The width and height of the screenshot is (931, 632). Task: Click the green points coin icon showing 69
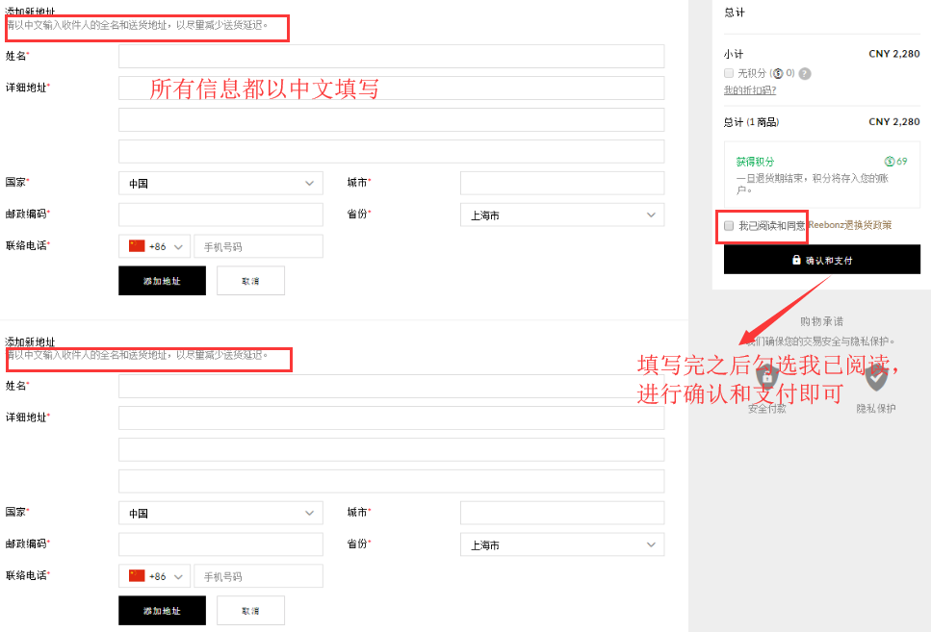tap(890, 162)
